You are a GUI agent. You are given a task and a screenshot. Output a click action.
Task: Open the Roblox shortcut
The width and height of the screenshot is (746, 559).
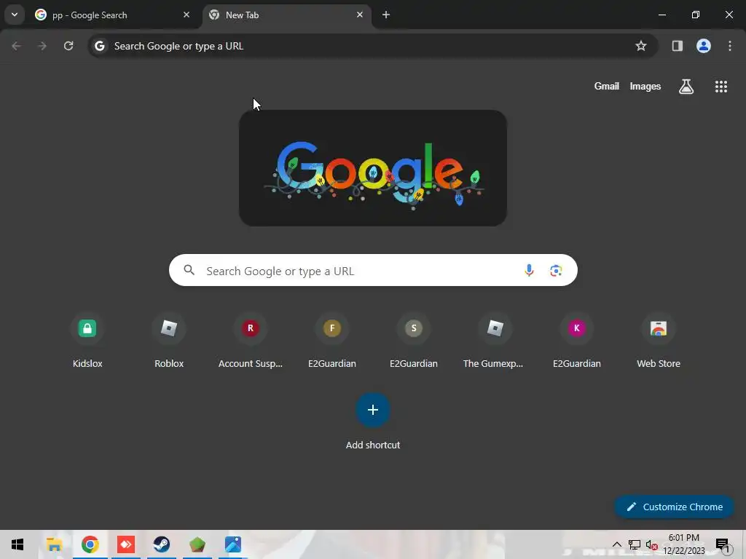[169, 341]
